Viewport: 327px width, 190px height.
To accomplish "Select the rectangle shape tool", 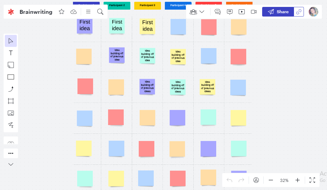I will click(x=11, y=77).
